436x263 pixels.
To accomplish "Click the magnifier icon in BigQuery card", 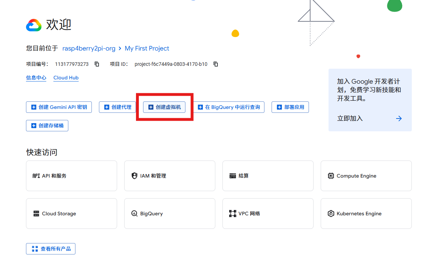I will tap(134, 214).
